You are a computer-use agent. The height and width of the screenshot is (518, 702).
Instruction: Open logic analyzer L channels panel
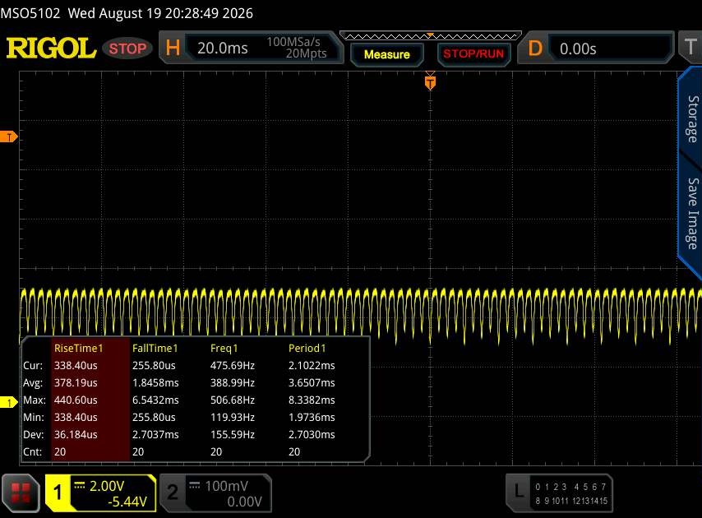pyautogui.click(x=559, y=493)
